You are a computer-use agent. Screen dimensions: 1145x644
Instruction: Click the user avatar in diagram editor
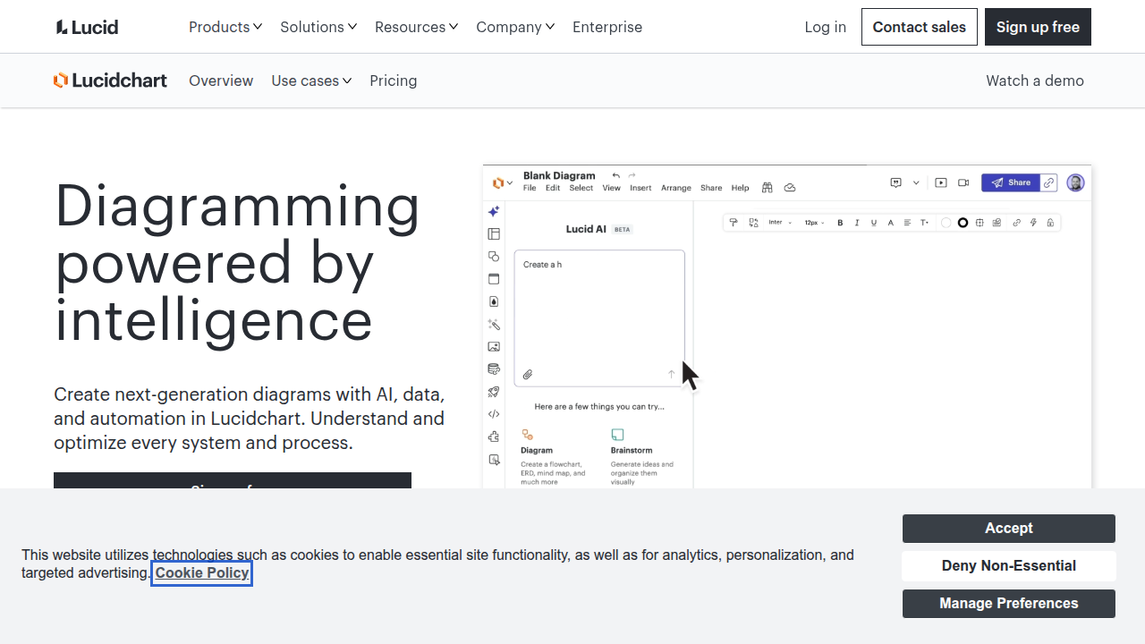pyautogui.click(x=1076, y=182)
